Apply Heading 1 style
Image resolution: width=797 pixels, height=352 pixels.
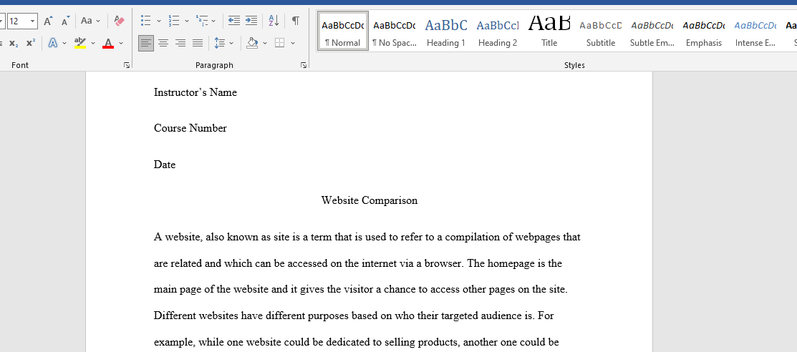click(x=446, y=31)
